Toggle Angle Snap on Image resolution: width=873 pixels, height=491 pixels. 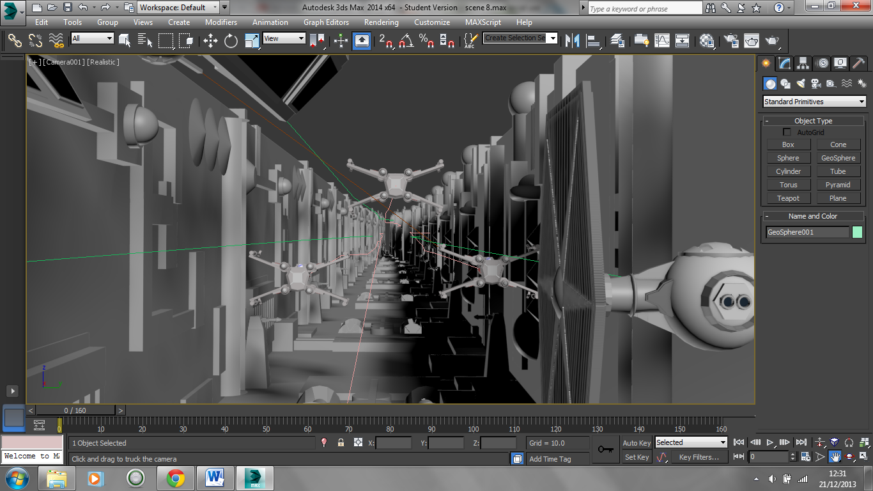coord(405,41)
